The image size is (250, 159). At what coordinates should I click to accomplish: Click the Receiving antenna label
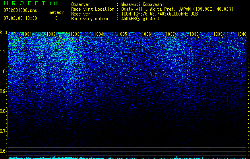(91, 19)
